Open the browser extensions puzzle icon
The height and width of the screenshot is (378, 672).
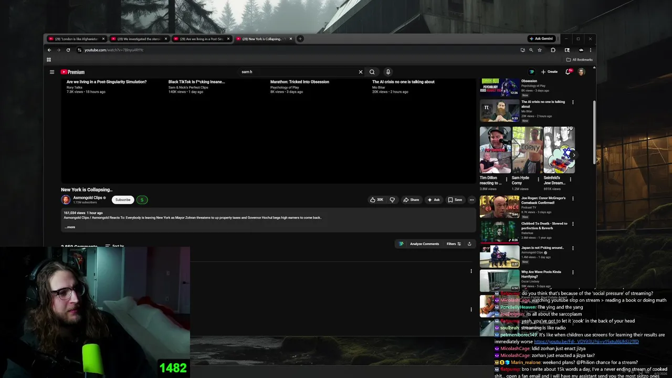553,50
